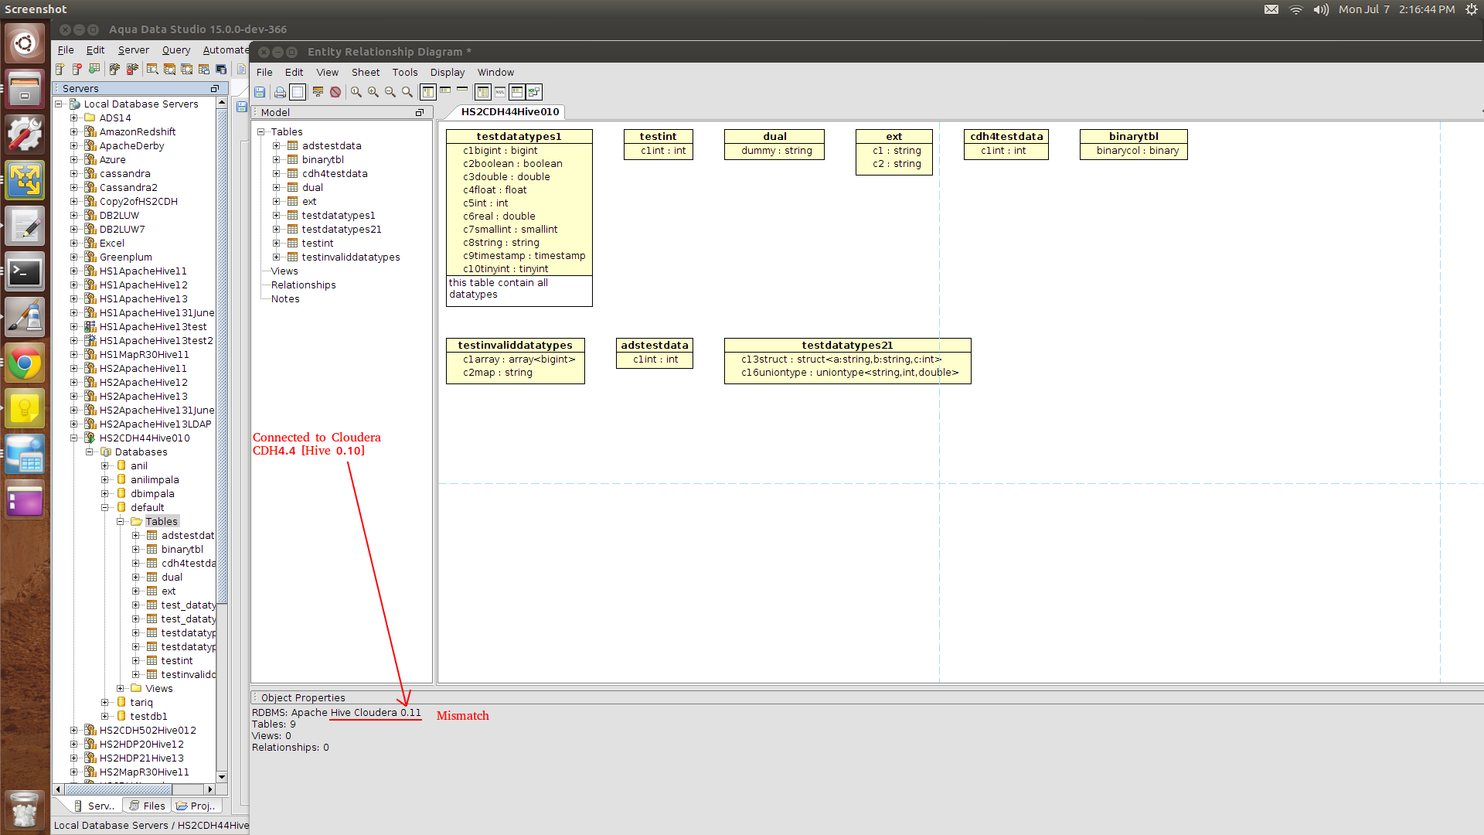
Task: Expand the anilimpala database node
Action: point(105,480)
